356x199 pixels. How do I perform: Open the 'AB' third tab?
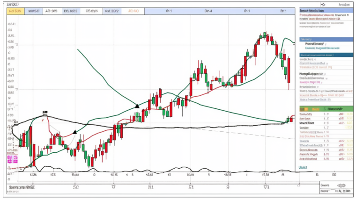(51, 10)
